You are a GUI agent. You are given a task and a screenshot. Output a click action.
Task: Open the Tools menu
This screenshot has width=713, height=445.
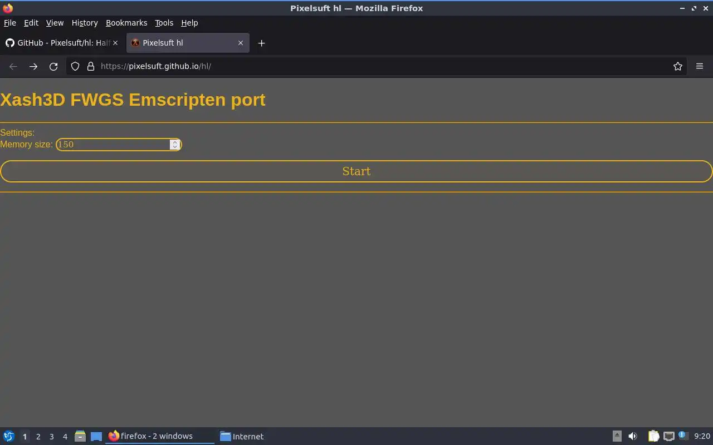[164, 23]
